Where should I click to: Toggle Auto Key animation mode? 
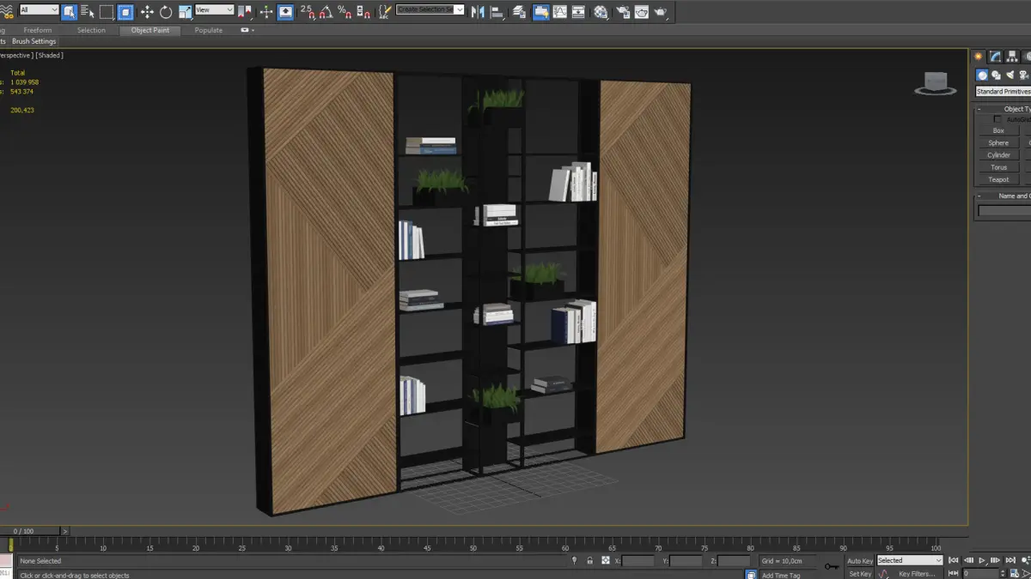tap(860, 560)
